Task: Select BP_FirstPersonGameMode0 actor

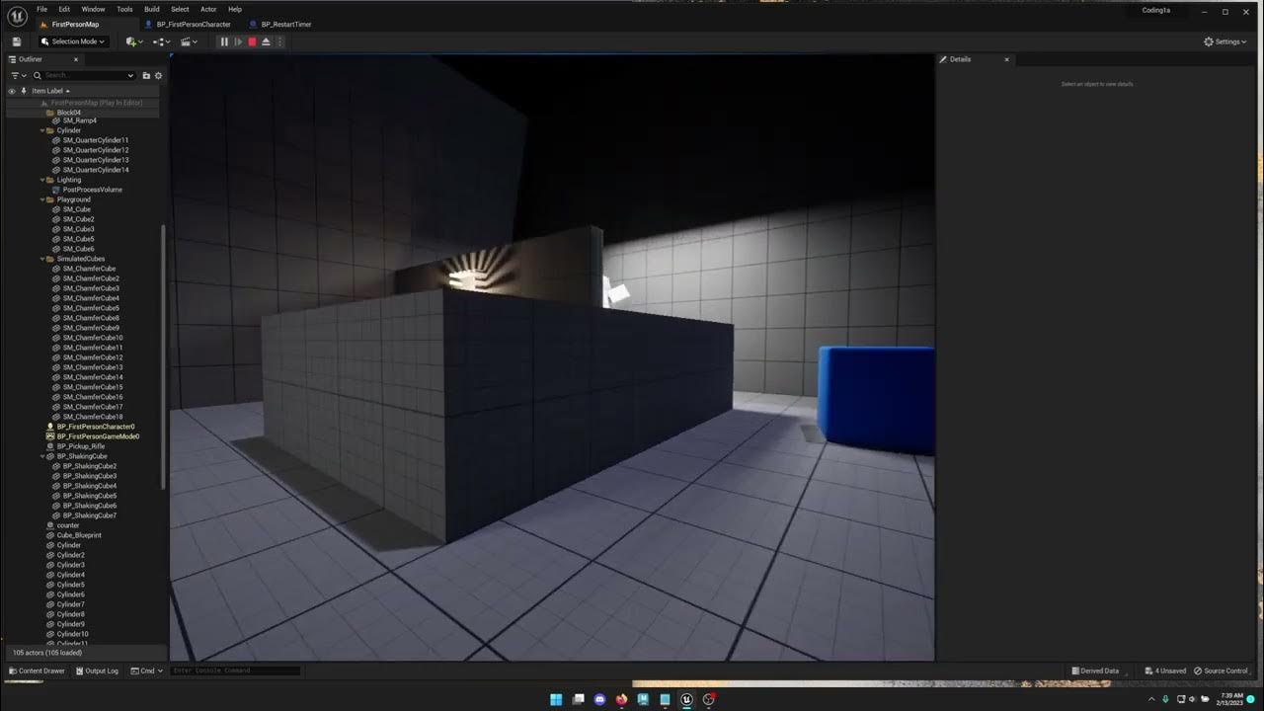Action: 98,436
